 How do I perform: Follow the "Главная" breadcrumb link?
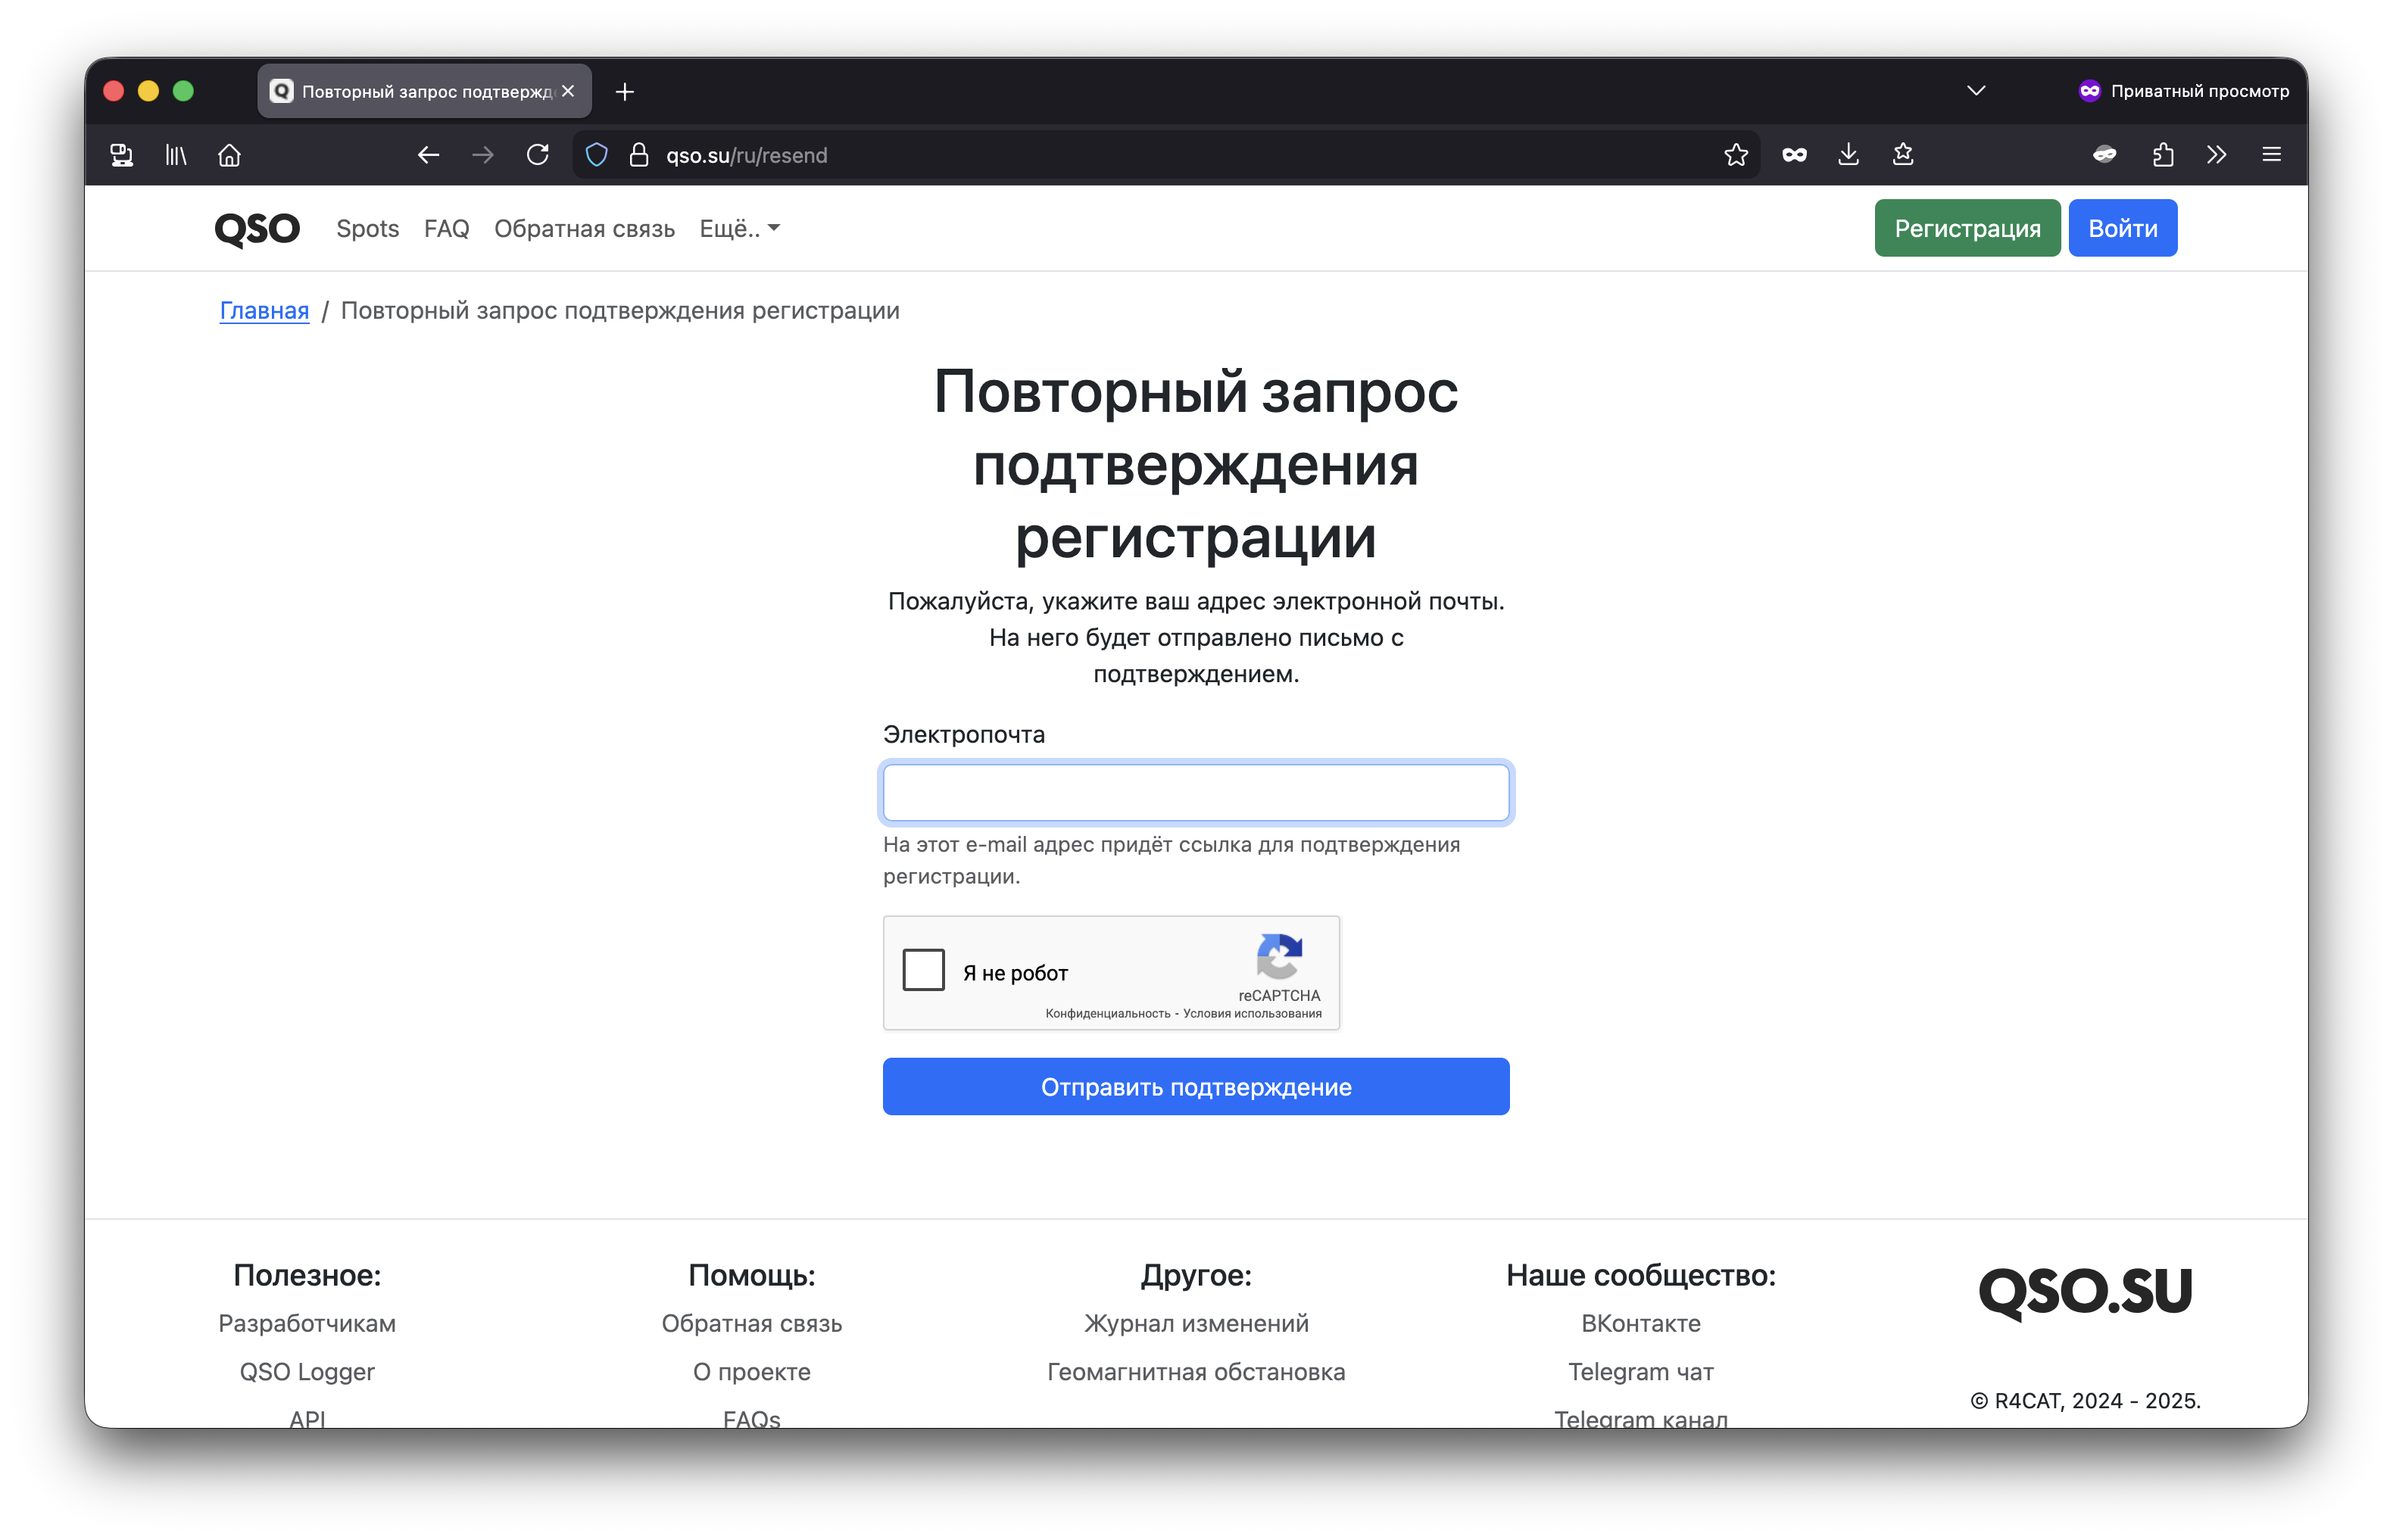point(264,311)
